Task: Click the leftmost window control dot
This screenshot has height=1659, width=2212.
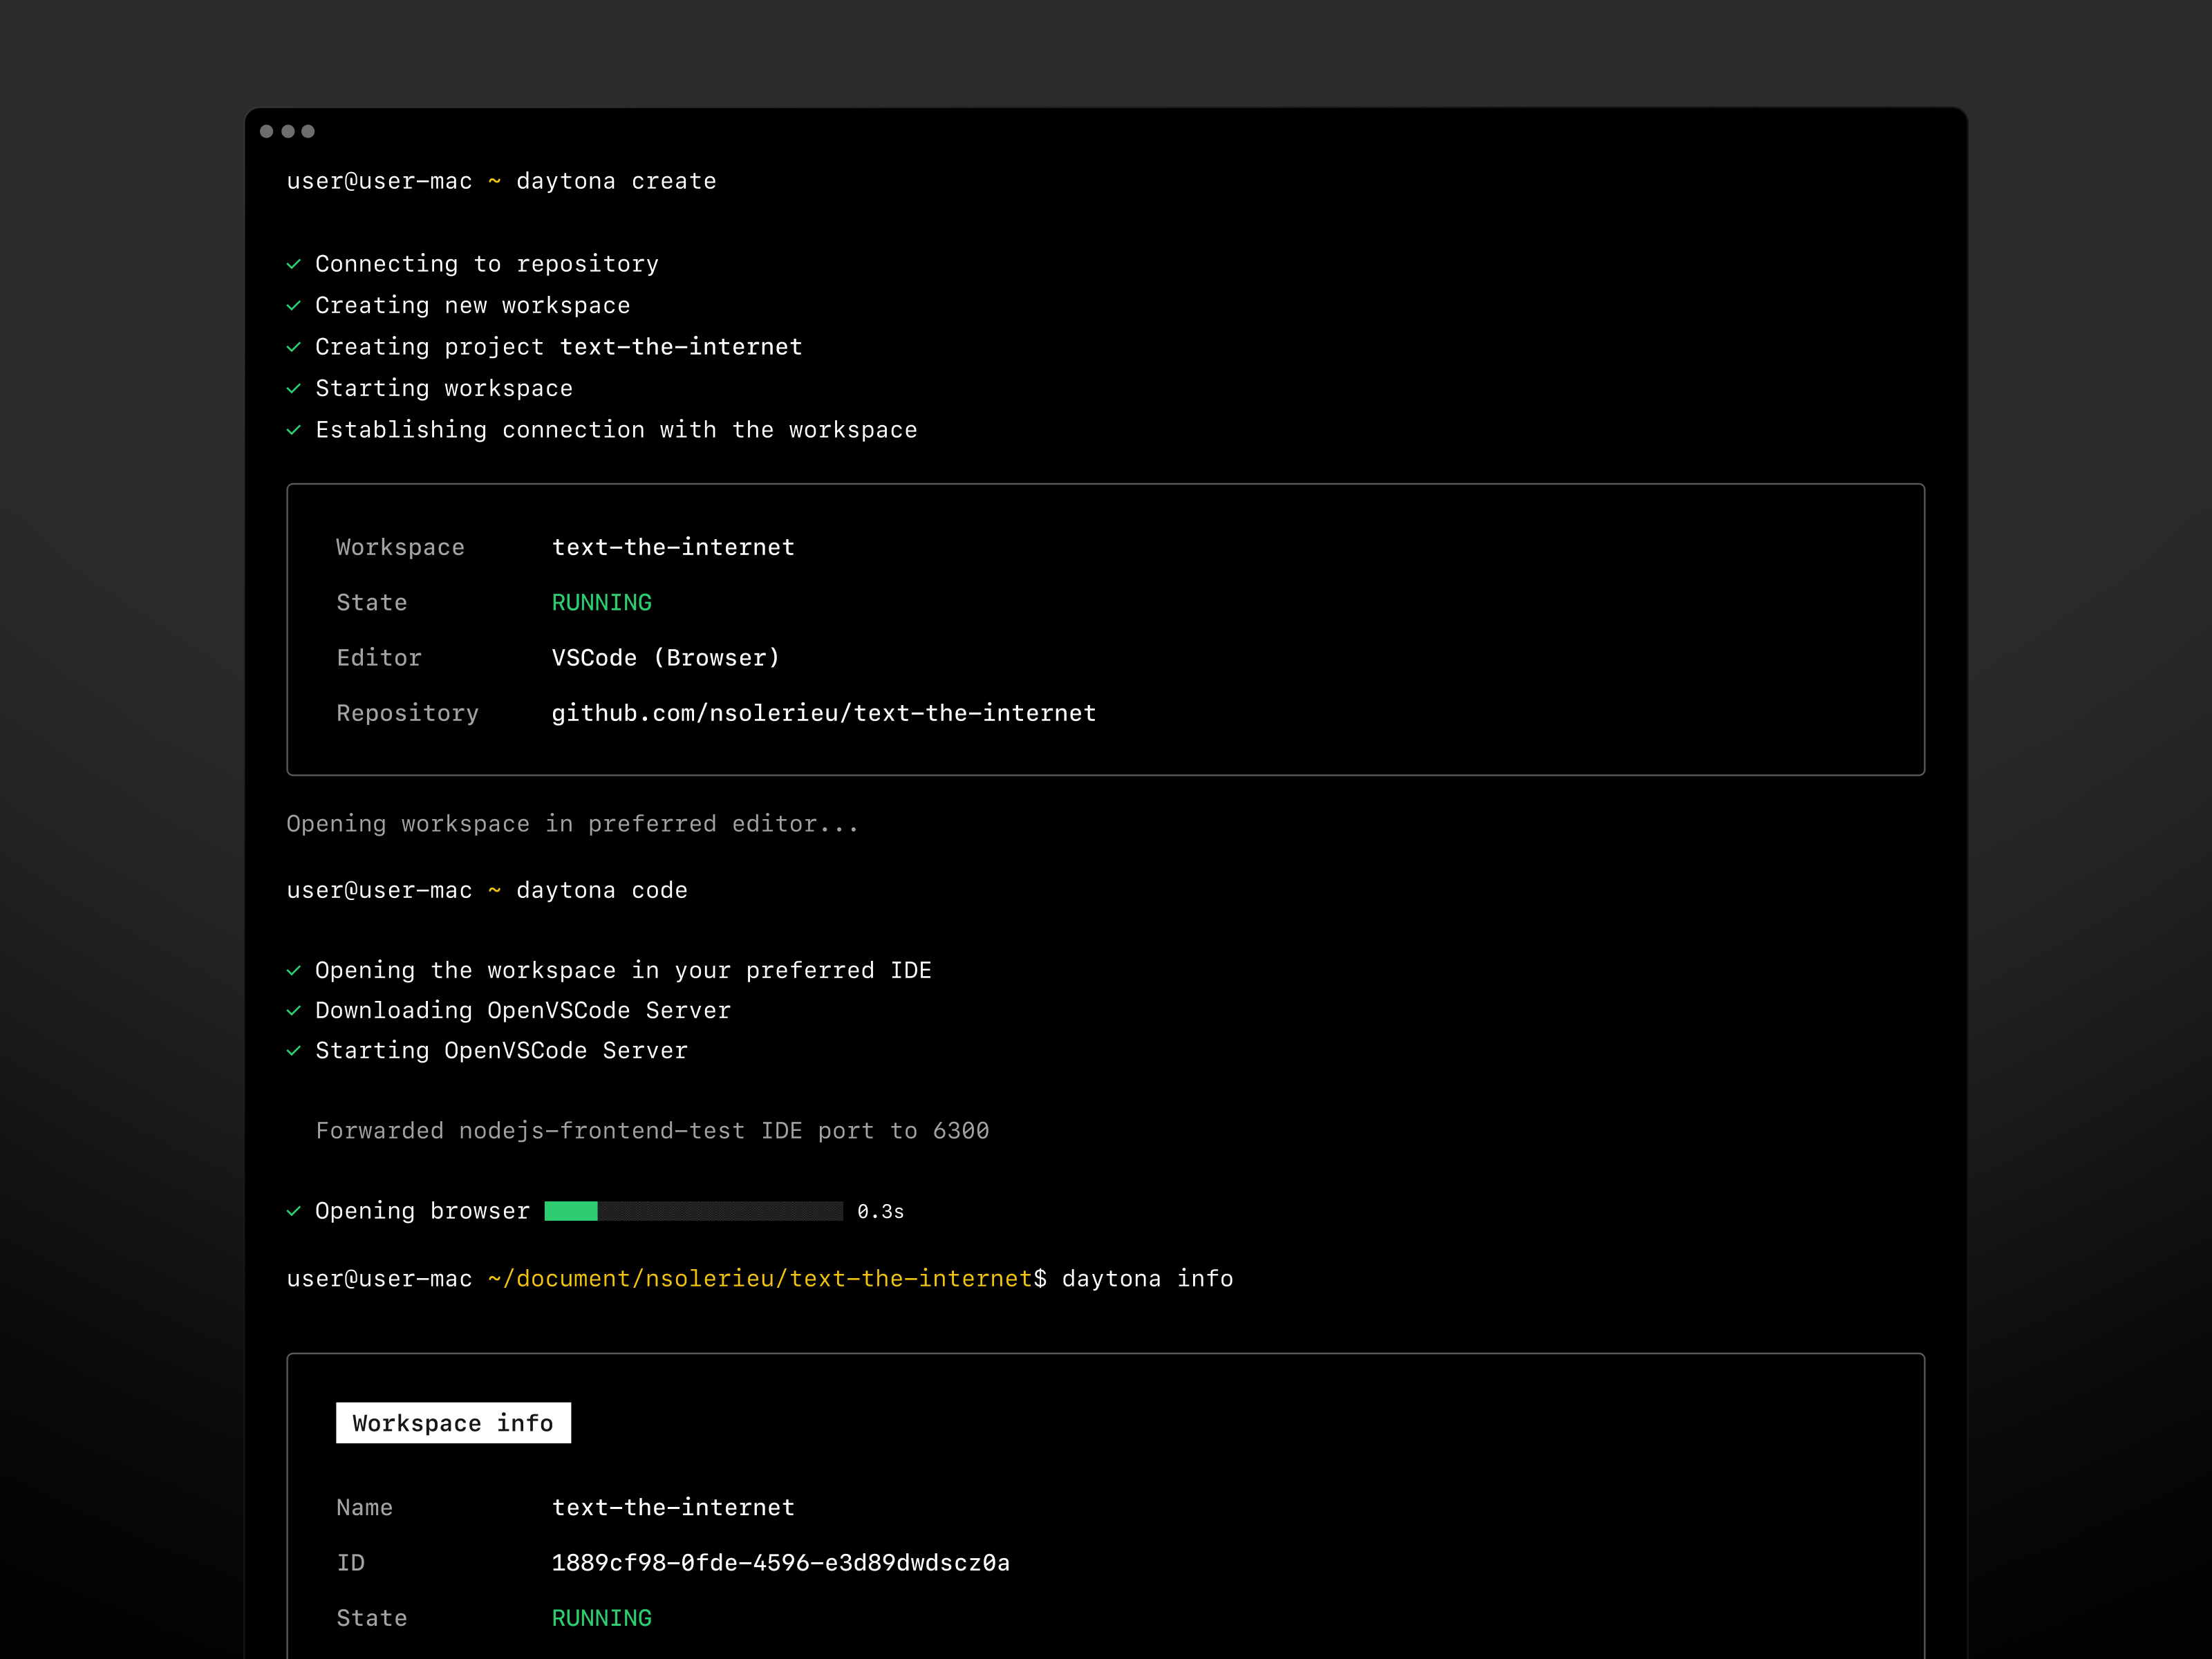Action: pyautogui.click(x=267, y=131)
